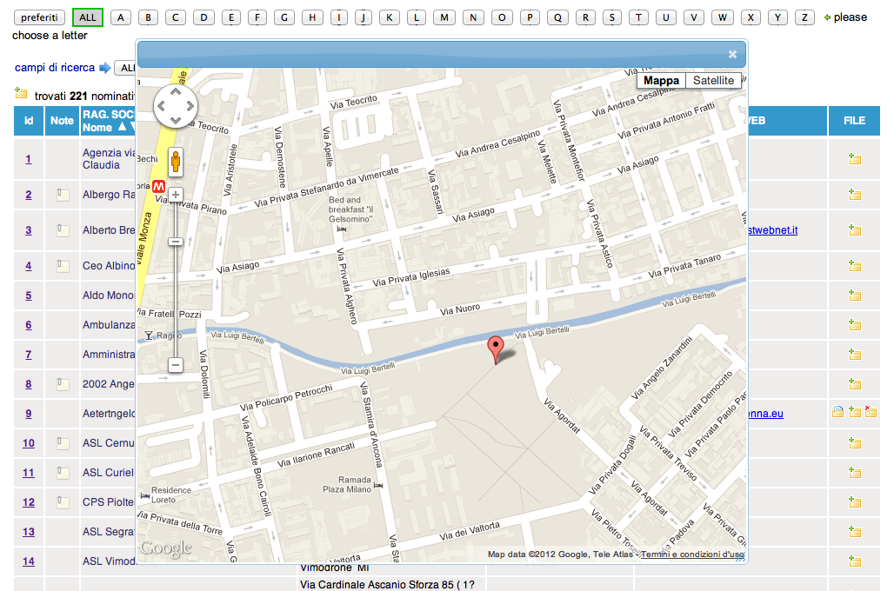Filter names by letter M
Viewport: 894px width, 591px height.
click(444, 17)
